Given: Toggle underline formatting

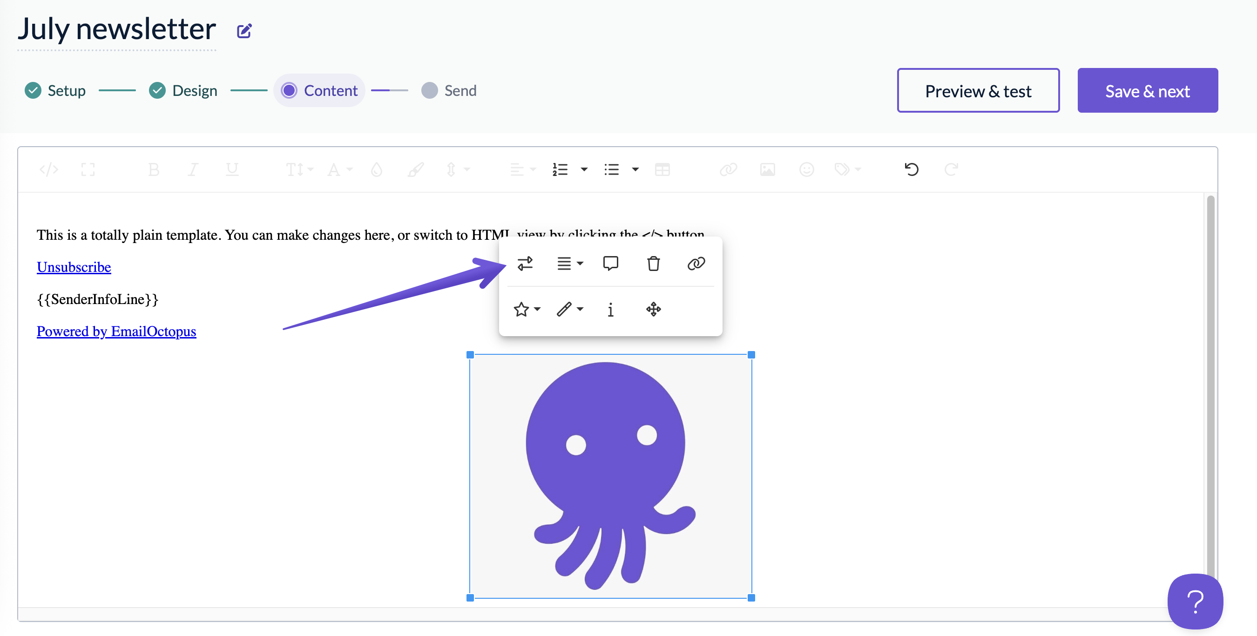Looking at the screenshot, I should (x=232, y=169).
